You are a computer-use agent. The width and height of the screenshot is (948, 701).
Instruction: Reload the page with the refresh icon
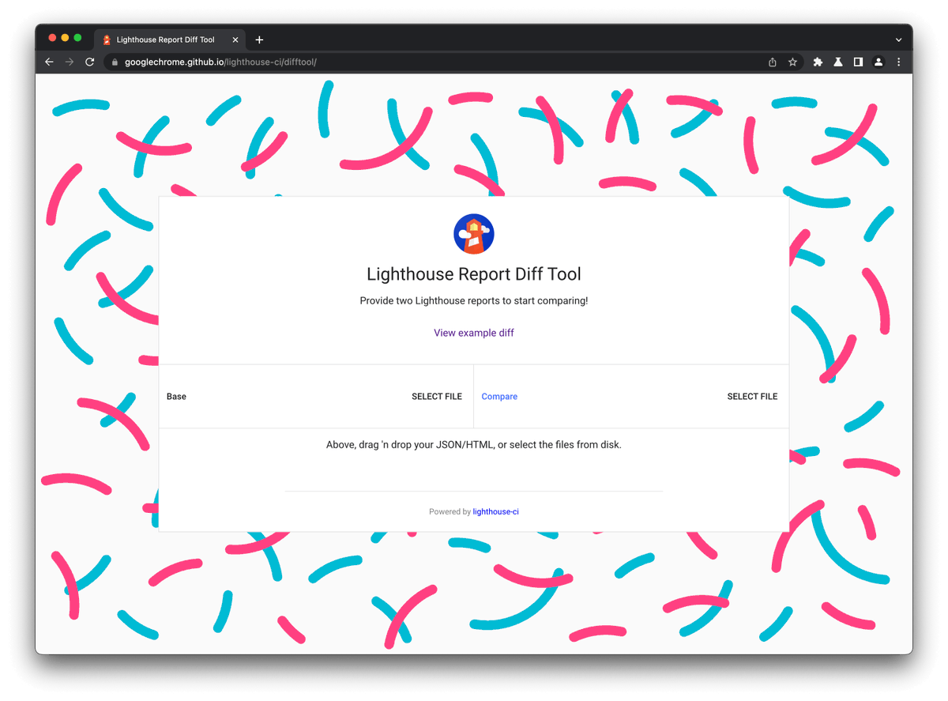click(90, 62)
